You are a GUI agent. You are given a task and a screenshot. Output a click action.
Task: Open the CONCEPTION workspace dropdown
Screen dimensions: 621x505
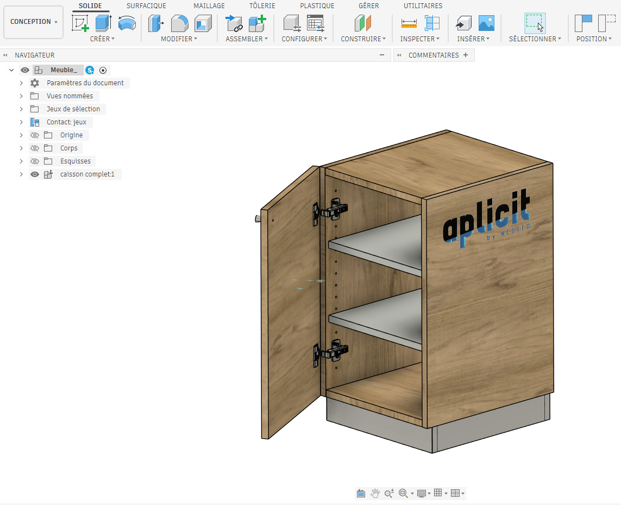(x=34, y=22)
